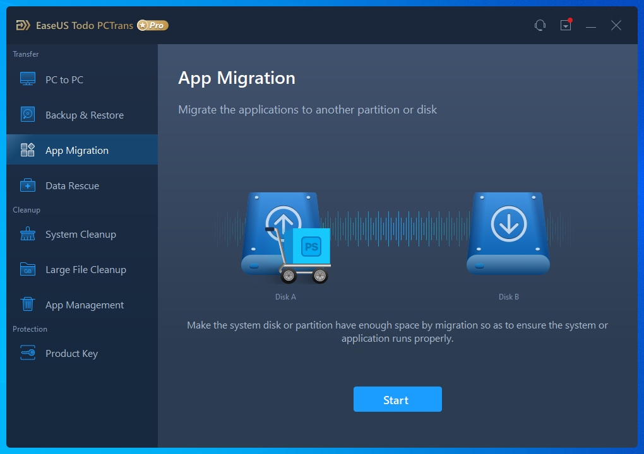Click the PC to PC monitor icon
This screenshot has width=644, height=454.
[x=28, y=79]
